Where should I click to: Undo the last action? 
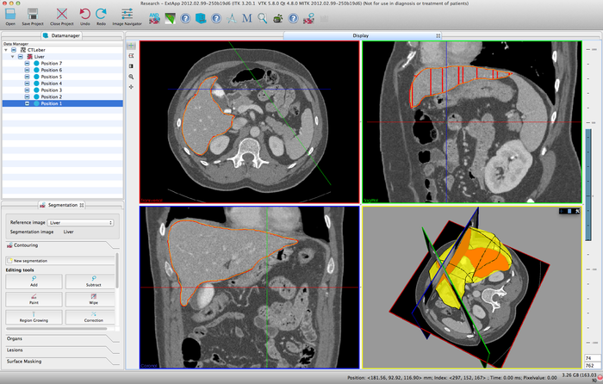point(85,16)
